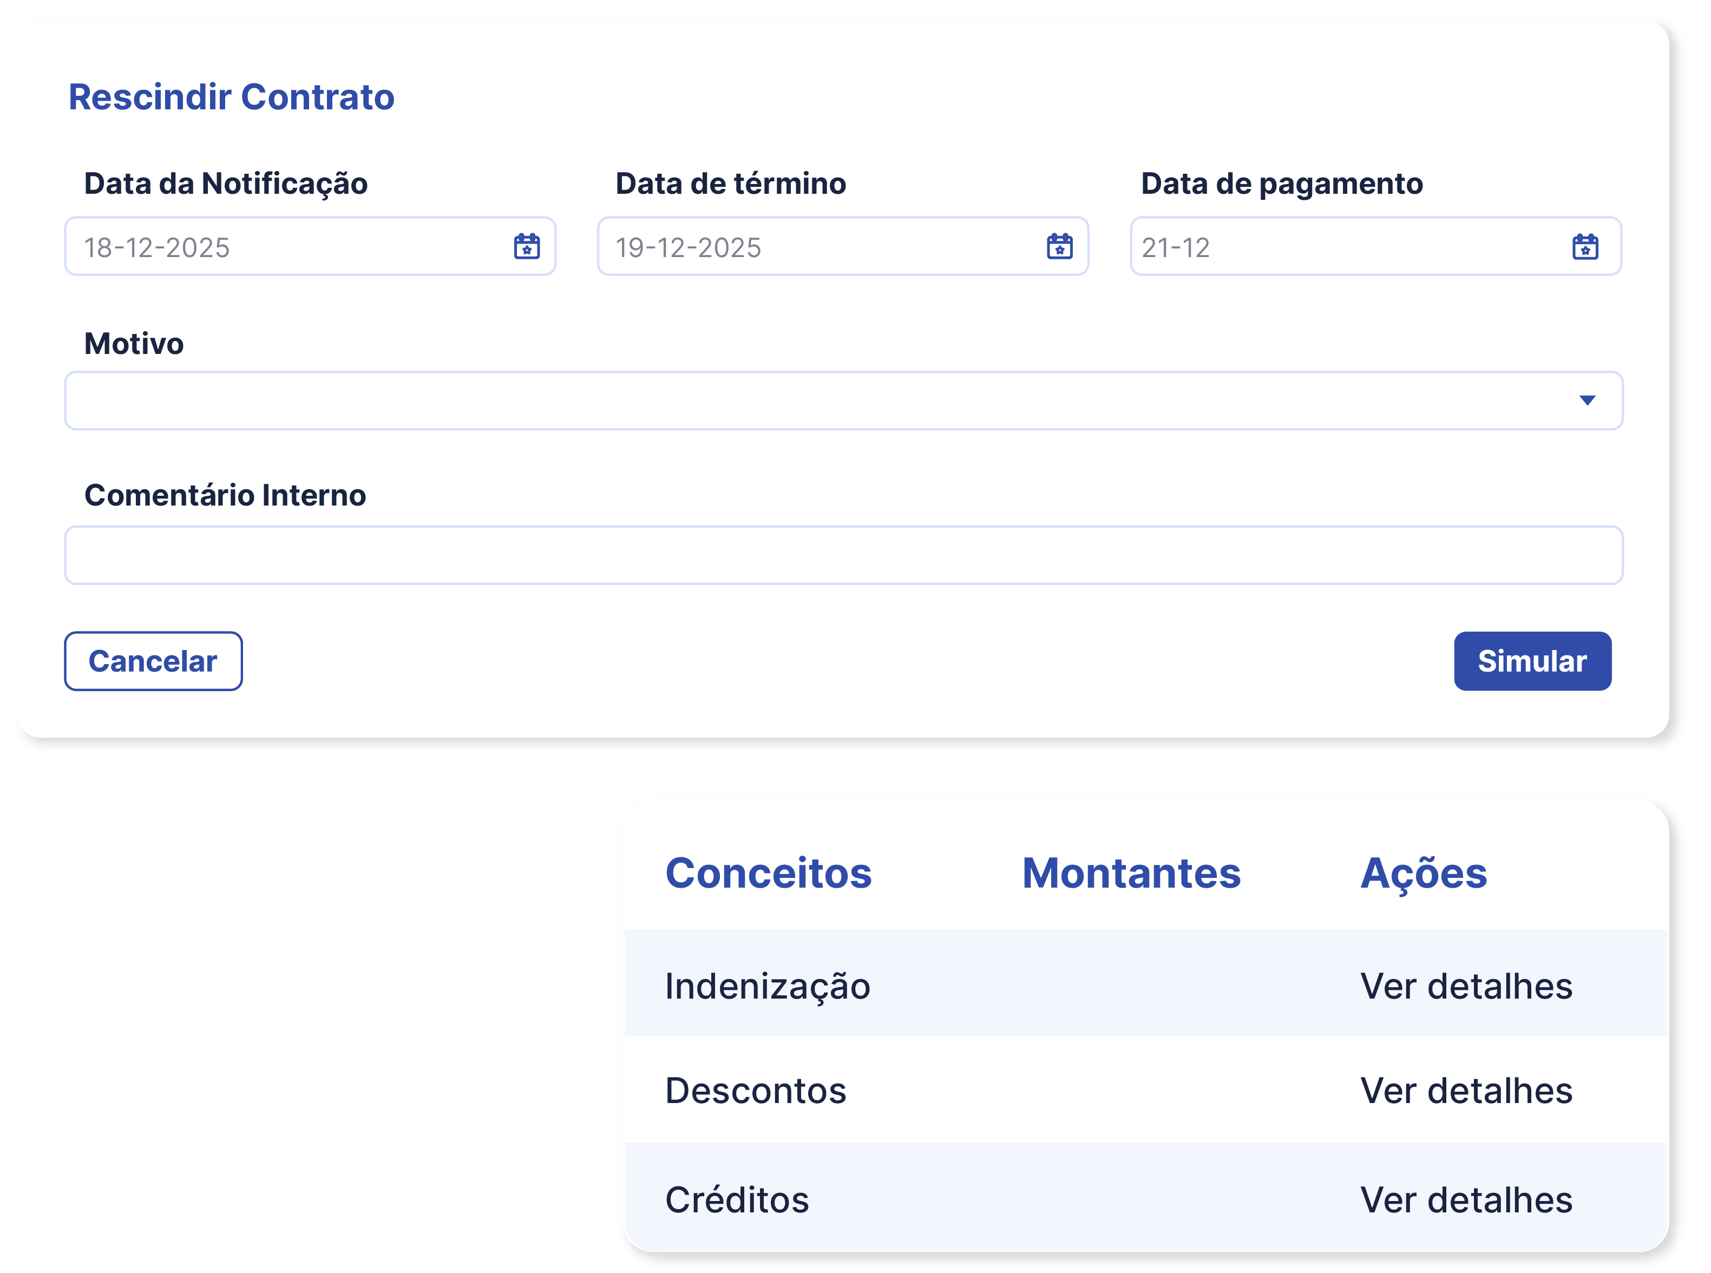Open Ver detalhes for Descontos

(x=1467, y=1091)
